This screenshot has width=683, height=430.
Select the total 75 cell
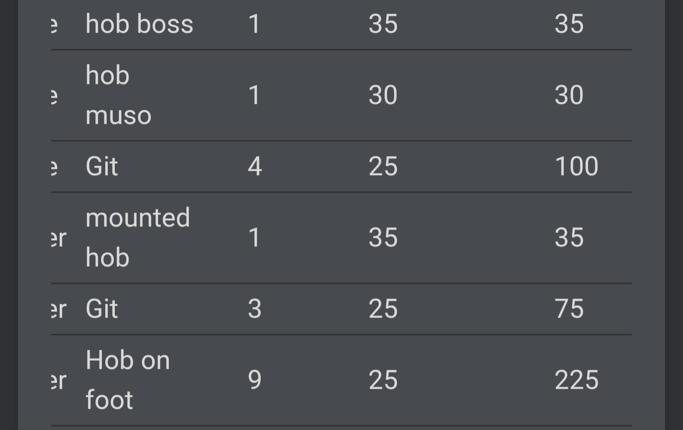click(x=569, y=308)
